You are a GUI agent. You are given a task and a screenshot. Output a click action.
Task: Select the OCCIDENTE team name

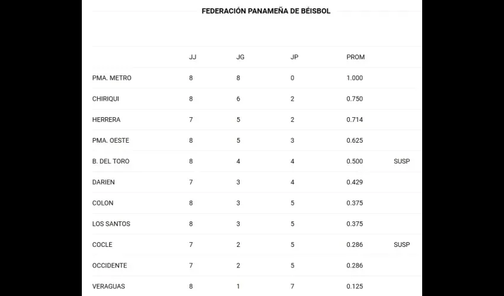pyautogui.click(x=110, y=266)
